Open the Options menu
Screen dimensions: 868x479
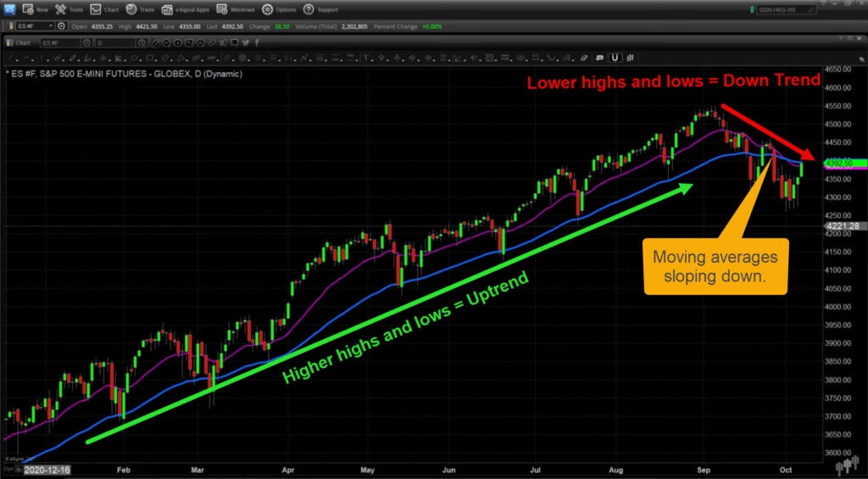click(279, 9)
